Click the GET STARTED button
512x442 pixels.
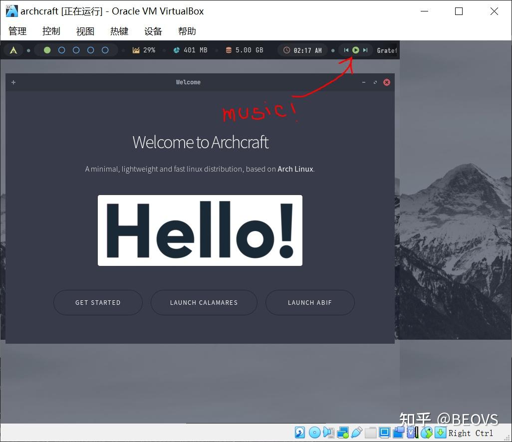click(98, 302)
